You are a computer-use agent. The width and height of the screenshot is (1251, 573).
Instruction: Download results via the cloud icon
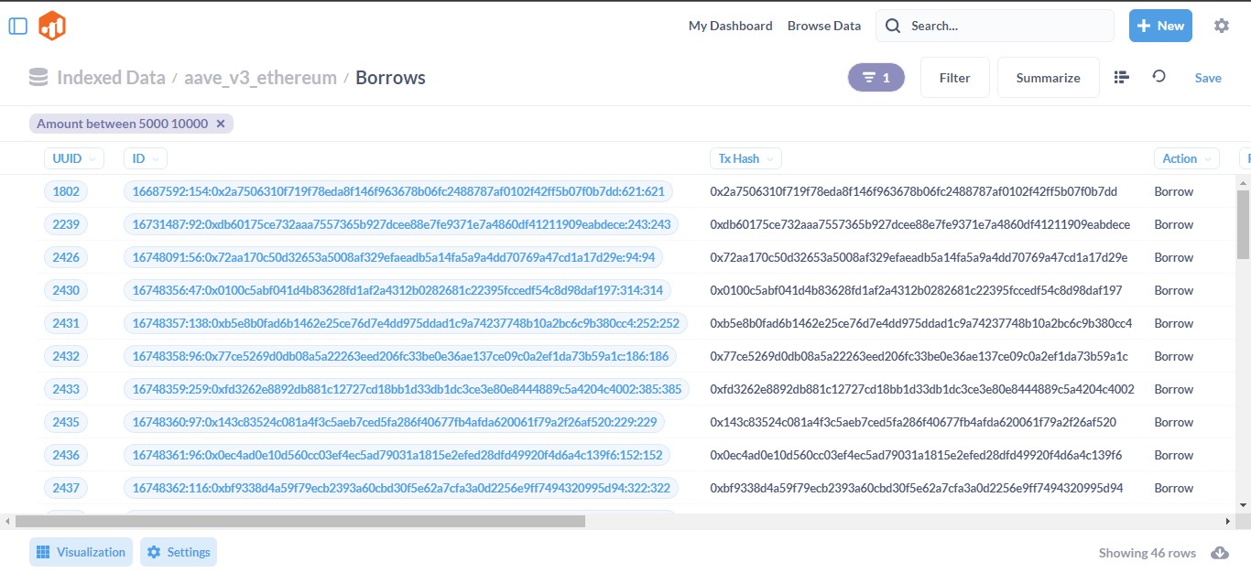point(1219,553)
